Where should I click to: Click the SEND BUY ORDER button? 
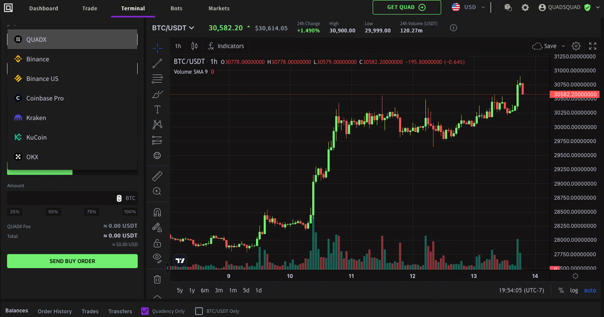pos(72,261)
